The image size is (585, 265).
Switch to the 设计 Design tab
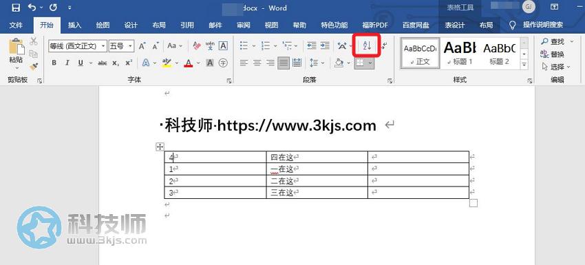[131, 25]
